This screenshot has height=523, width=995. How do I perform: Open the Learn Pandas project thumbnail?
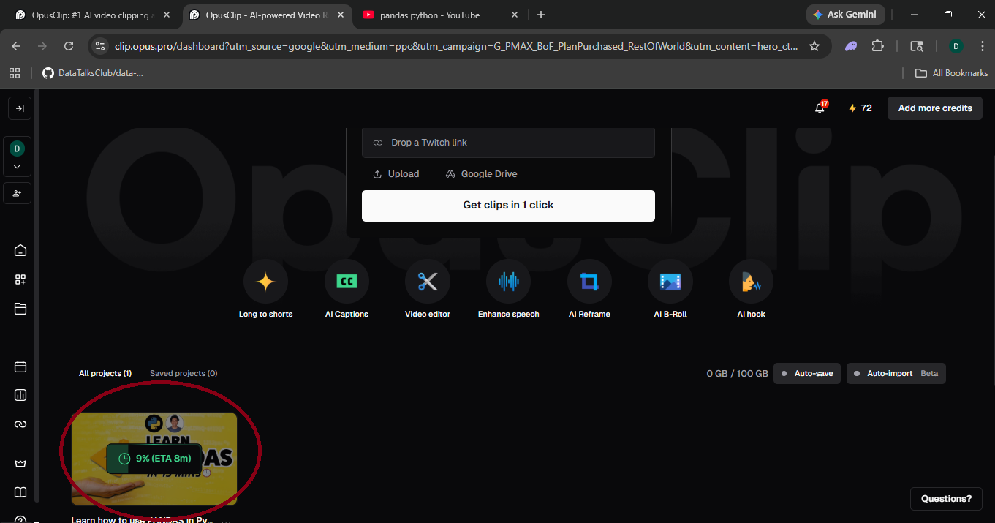point(154,459)
